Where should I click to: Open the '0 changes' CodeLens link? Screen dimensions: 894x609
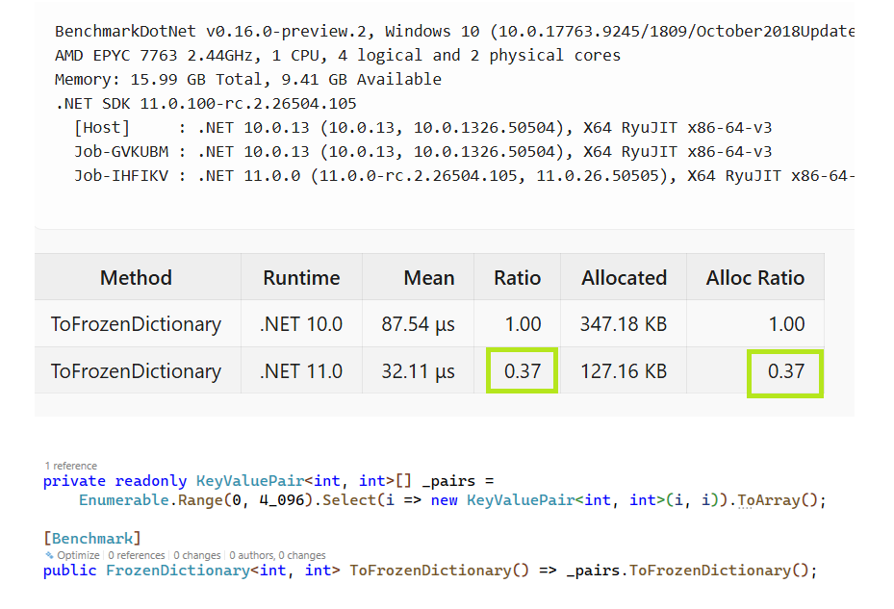(x=197, y=555)
